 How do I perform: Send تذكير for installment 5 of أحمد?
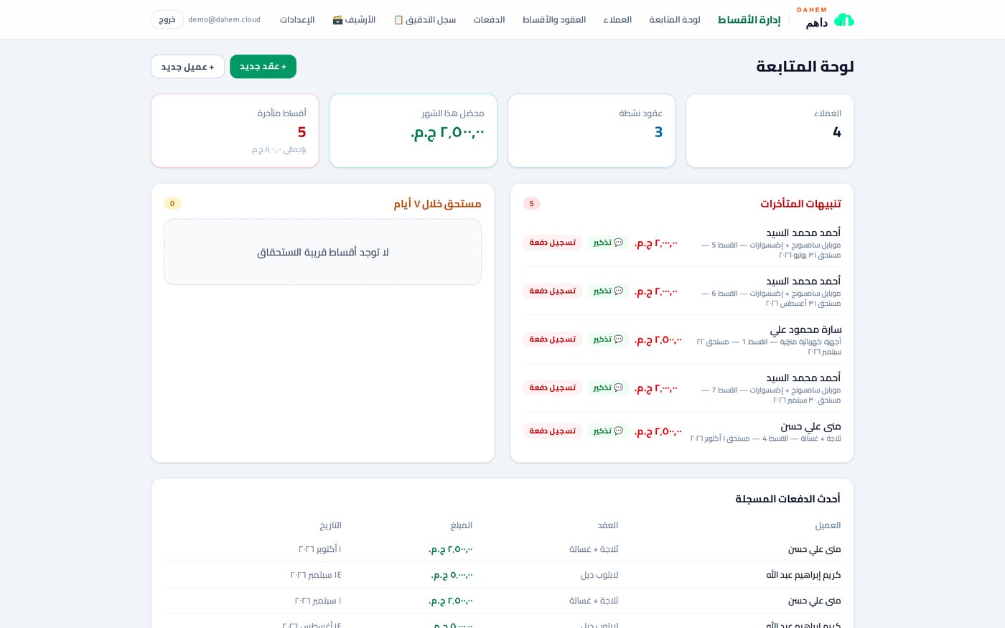(x=608, y=243)
